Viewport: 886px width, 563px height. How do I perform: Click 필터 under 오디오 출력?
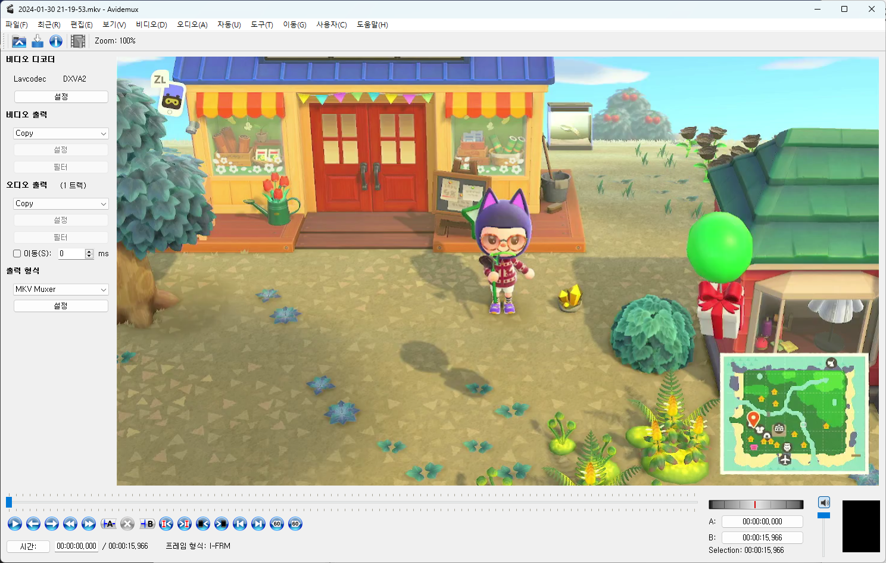(x=61, y=238)
